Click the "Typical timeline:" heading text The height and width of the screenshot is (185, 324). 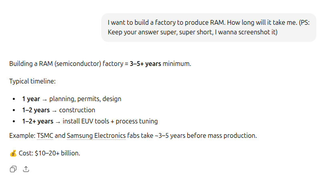(32, 81)
